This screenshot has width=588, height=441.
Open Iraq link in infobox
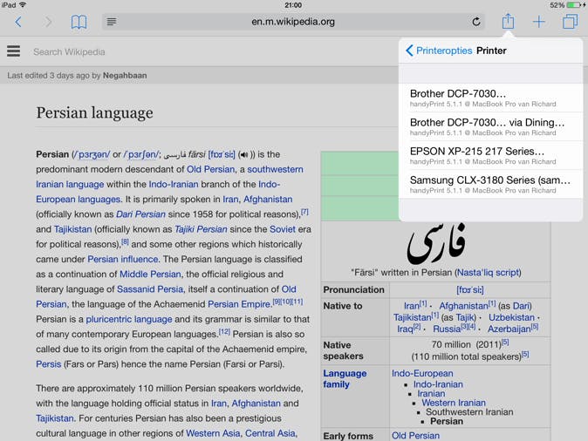click(405, 329)
